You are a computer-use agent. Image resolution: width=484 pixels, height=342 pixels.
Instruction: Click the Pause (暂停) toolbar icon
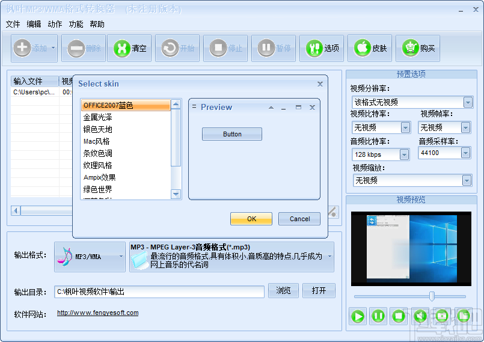point(266,48)
